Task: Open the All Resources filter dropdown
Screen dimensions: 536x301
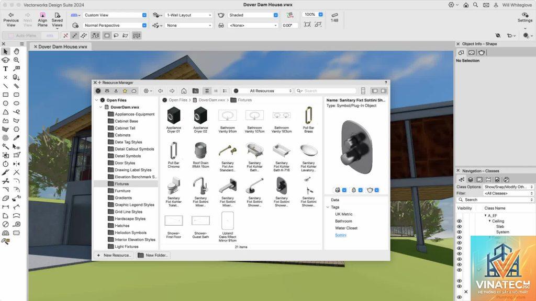Action: pos(262,91)
